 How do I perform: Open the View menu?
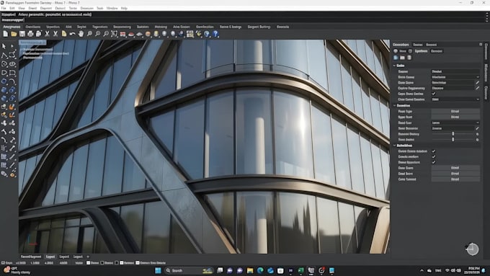22,9
